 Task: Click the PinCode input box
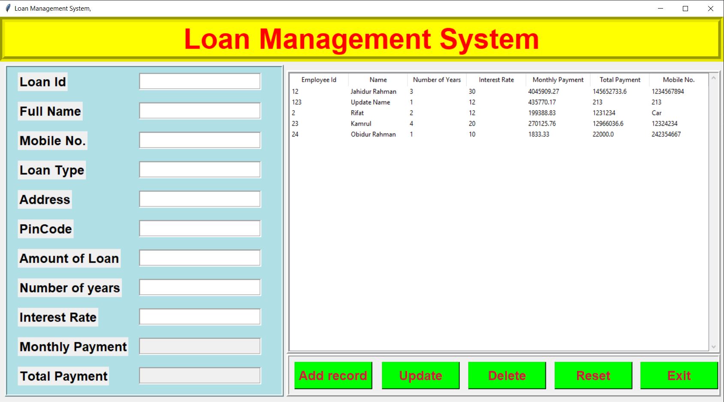pyautogui.click(x=199, y=228)
